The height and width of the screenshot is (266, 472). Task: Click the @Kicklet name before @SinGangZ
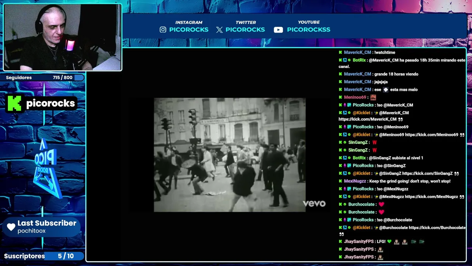tap(361, 174)
